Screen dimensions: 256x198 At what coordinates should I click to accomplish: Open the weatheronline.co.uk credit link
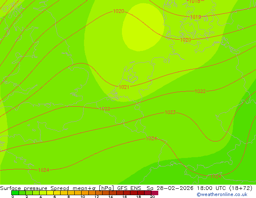(222, 194)
